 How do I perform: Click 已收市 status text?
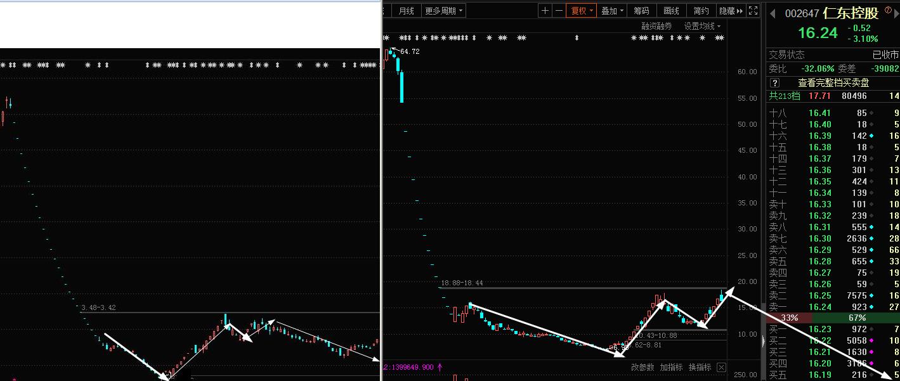click(885, 55)
